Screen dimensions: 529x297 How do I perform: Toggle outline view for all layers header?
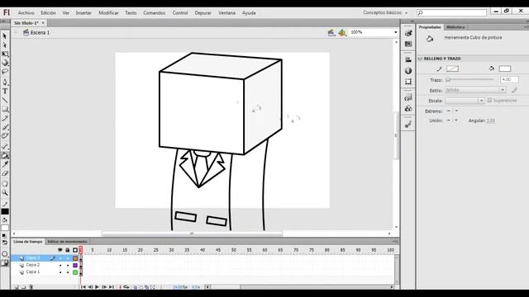tap(75, 250)
